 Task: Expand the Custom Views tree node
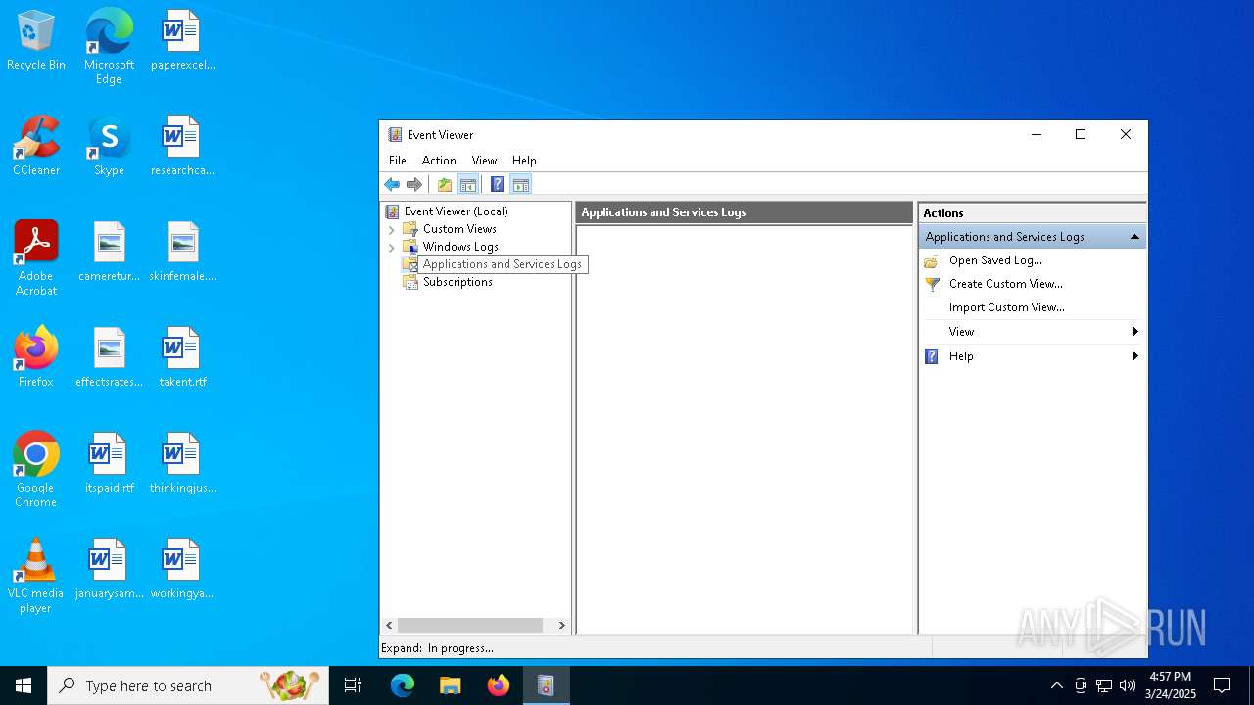392,229
